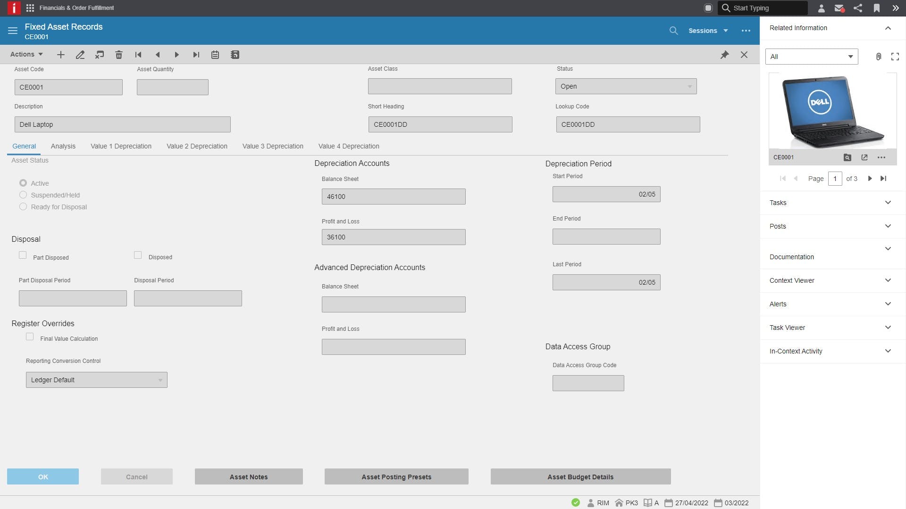The height and width of the screenshot is (509, 906).
Task: Select the Suspended/Held radio button
Action: (23, 195)
